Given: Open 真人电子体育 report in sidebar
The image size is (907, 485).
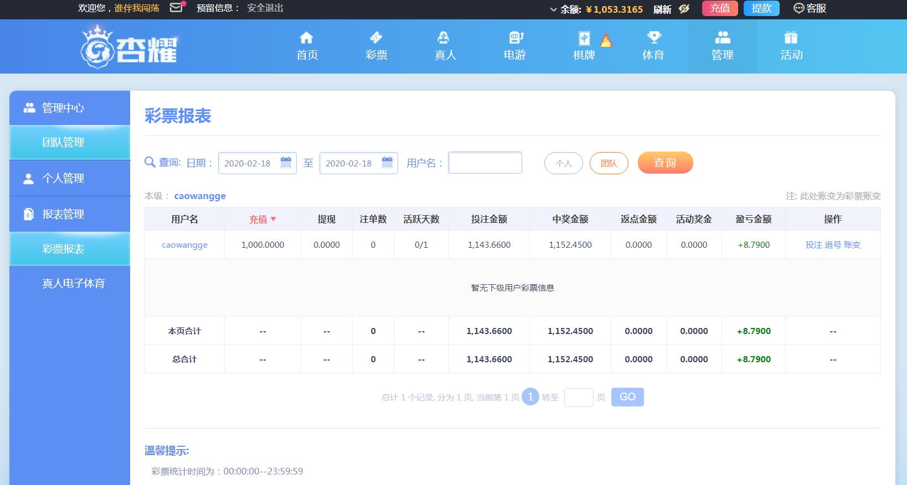Looking at the screenshot, I should pos(73,283).
